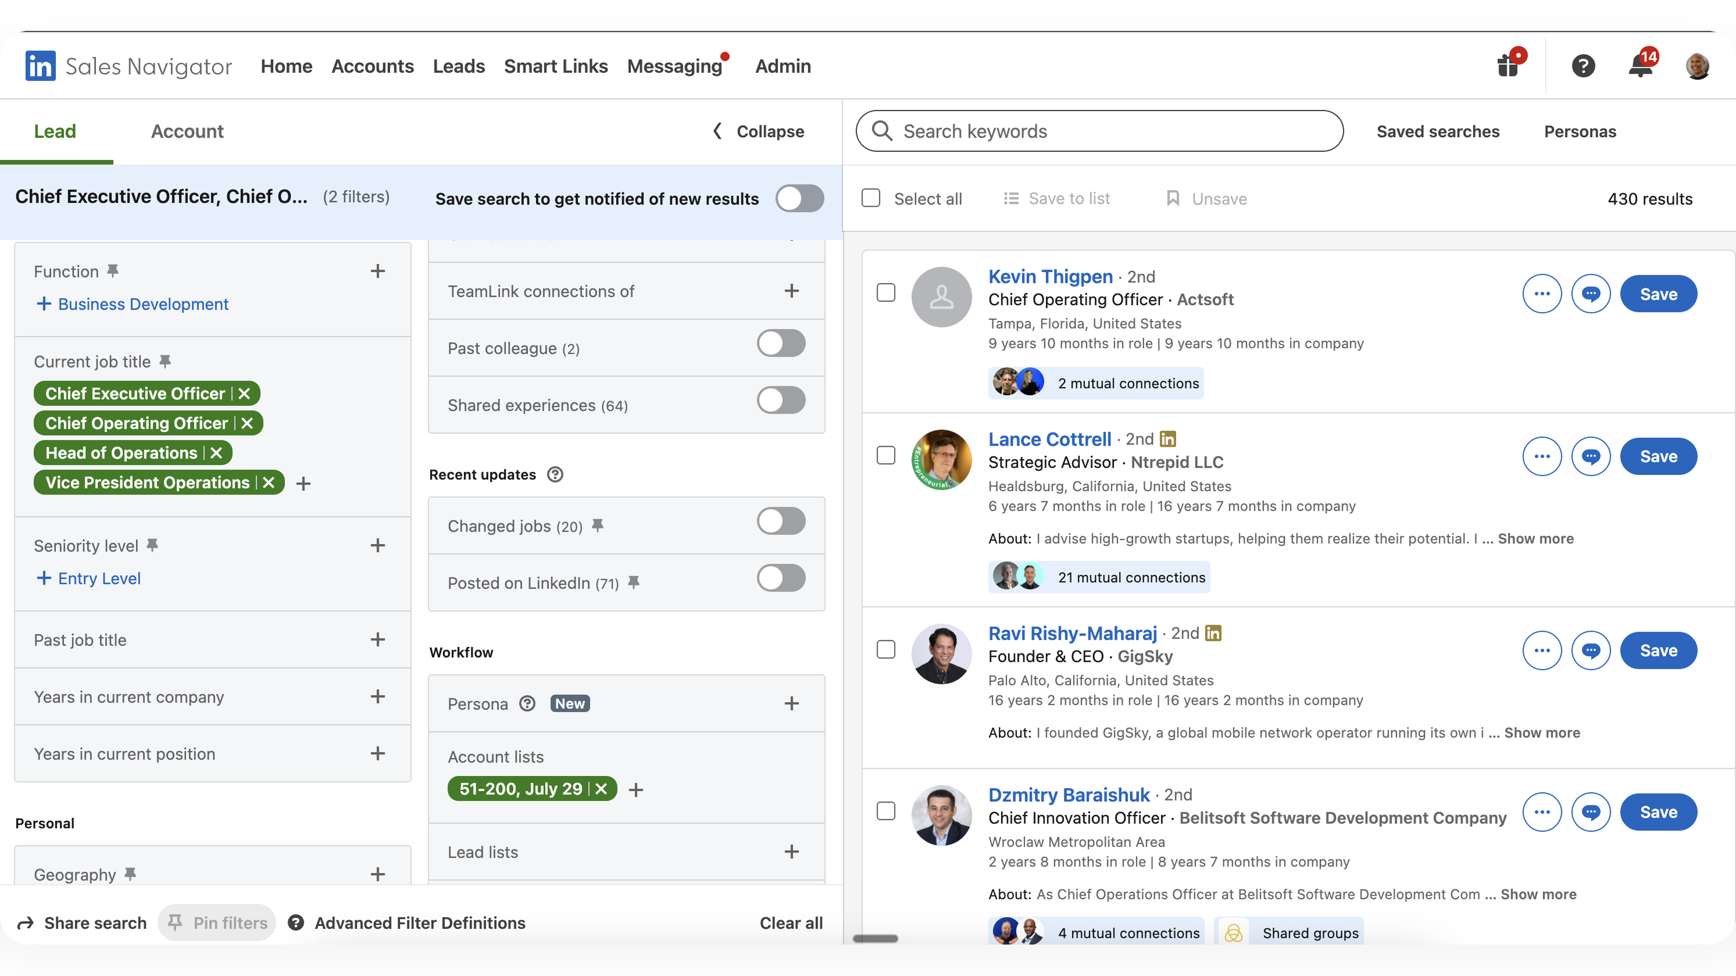Open Messaging in navigation
The image size is (1736, 976).
point(674,66)
